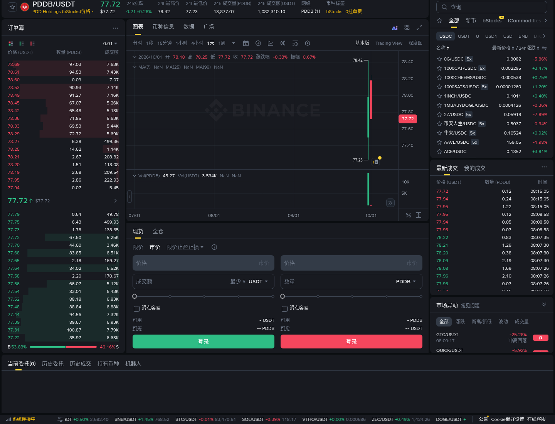Image resolution: width=555 pixels, height=424 pixels.
Task: Open the chart layout grid icon
Action: point(407,27)
